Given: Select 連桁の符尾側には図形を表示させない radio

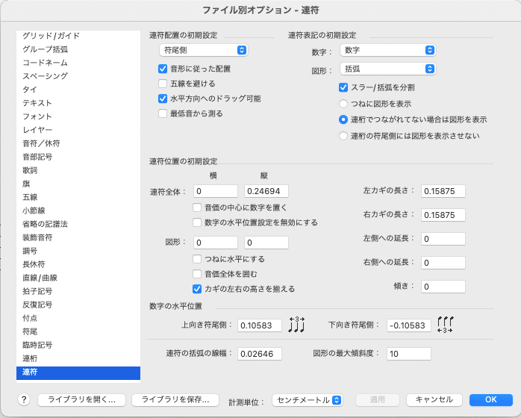Looking at the screenshot, I should tap(343, 136).
